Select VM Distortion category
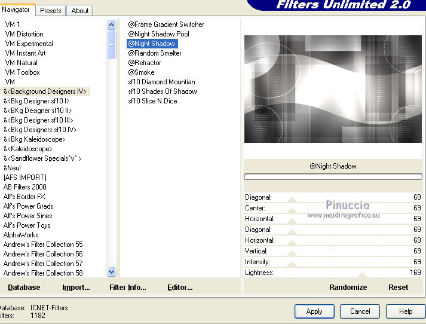The height and width of the screenshot is (324, 426). pos(24,34)
